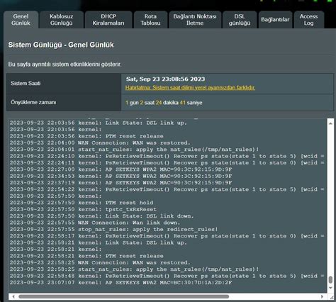Click the 22:58:21 'PTM reset release' log line
Image resolution: width=336 pixels, height=302 pixels.
86,256
